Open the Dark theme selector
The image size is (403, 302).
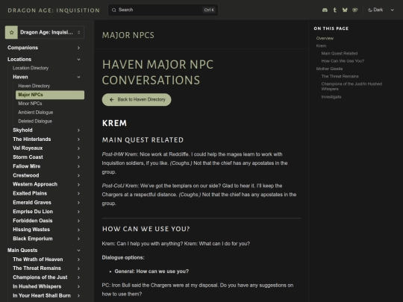coord(381,10)
